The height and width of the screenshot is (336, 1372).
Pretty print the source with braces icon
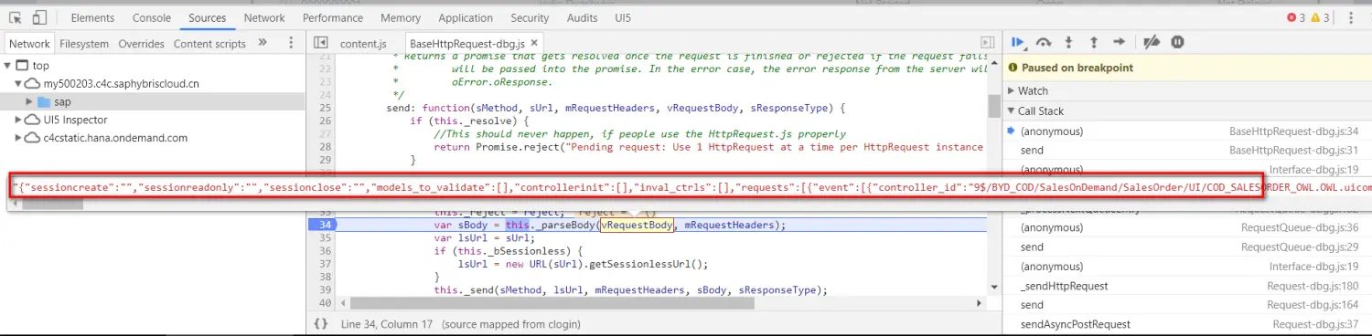320,324
